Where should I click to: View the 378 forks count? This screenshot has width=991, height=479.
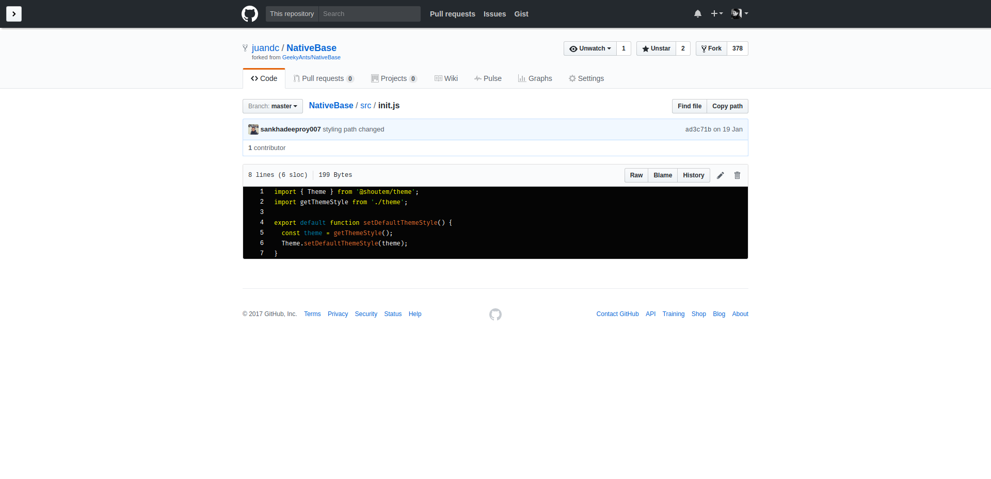738,48
